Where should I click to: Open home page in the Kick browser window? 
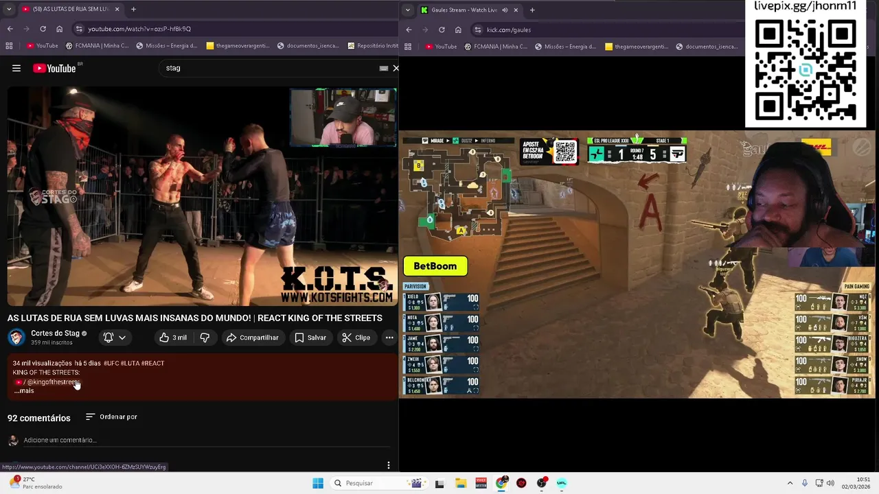pyautogui.click(x=458, y=30)
